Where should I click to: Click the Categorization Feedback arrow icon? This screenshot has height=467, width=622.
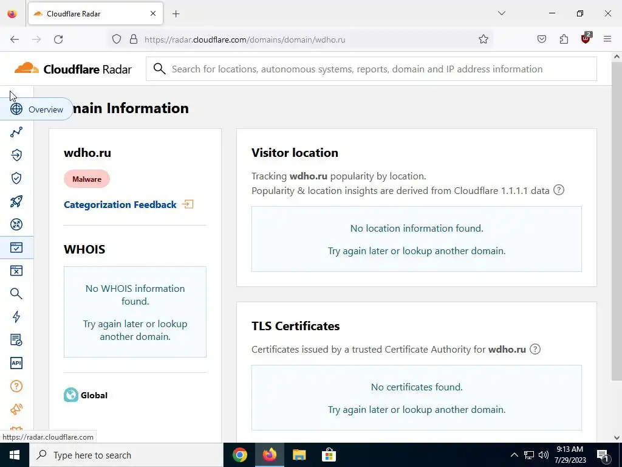click(188, 204)
